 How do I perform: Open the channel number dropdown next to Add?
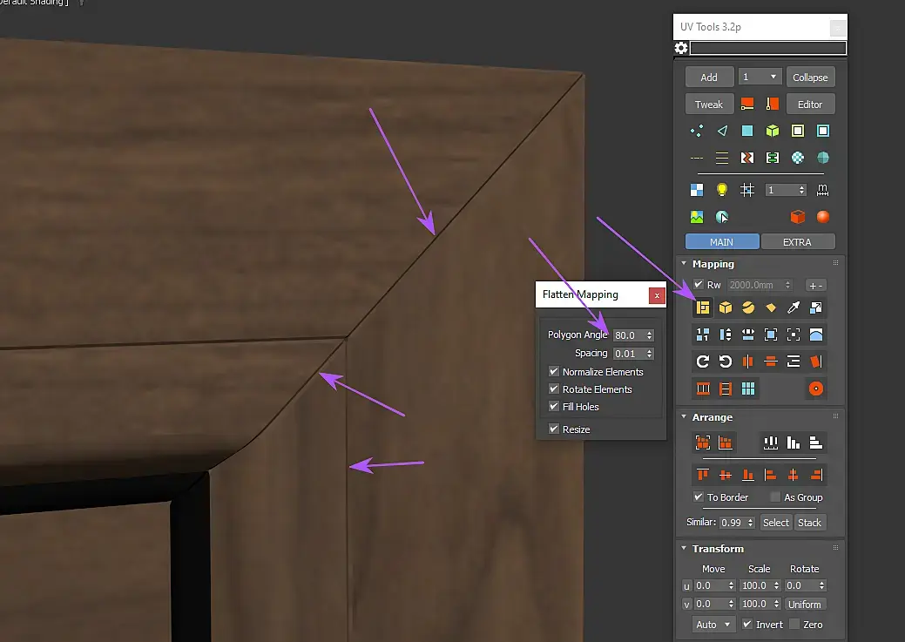pyautogui.click(x=760, y=77)
